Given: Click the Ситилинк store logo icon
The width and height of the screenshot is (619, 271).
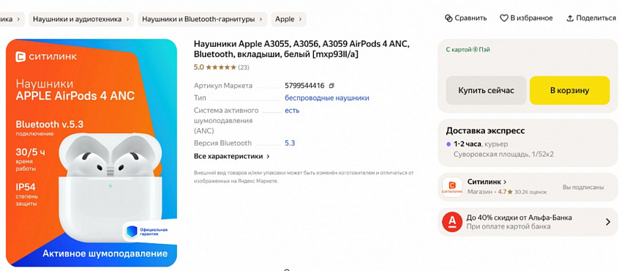Looking at the screenshot, I should [452, 188].
